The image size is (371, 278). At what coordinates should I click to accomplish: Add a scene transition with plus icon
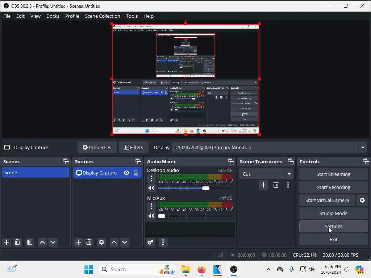tap(263, 185)
